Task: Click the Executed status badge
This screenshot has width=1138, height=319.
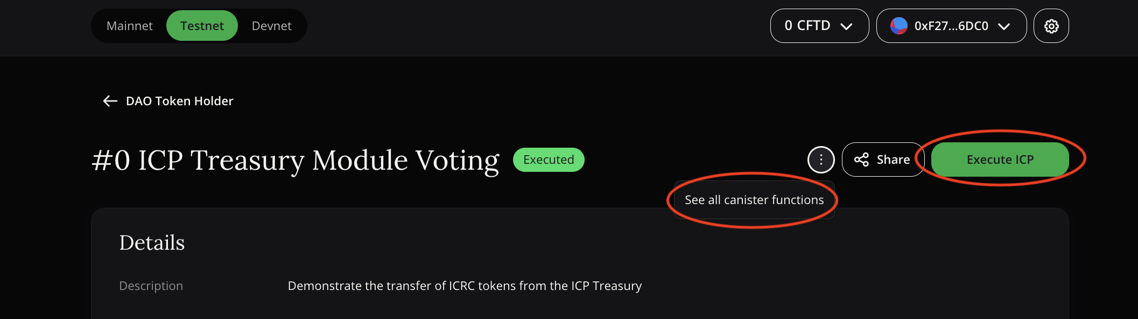Action: (x=549, y=160)
